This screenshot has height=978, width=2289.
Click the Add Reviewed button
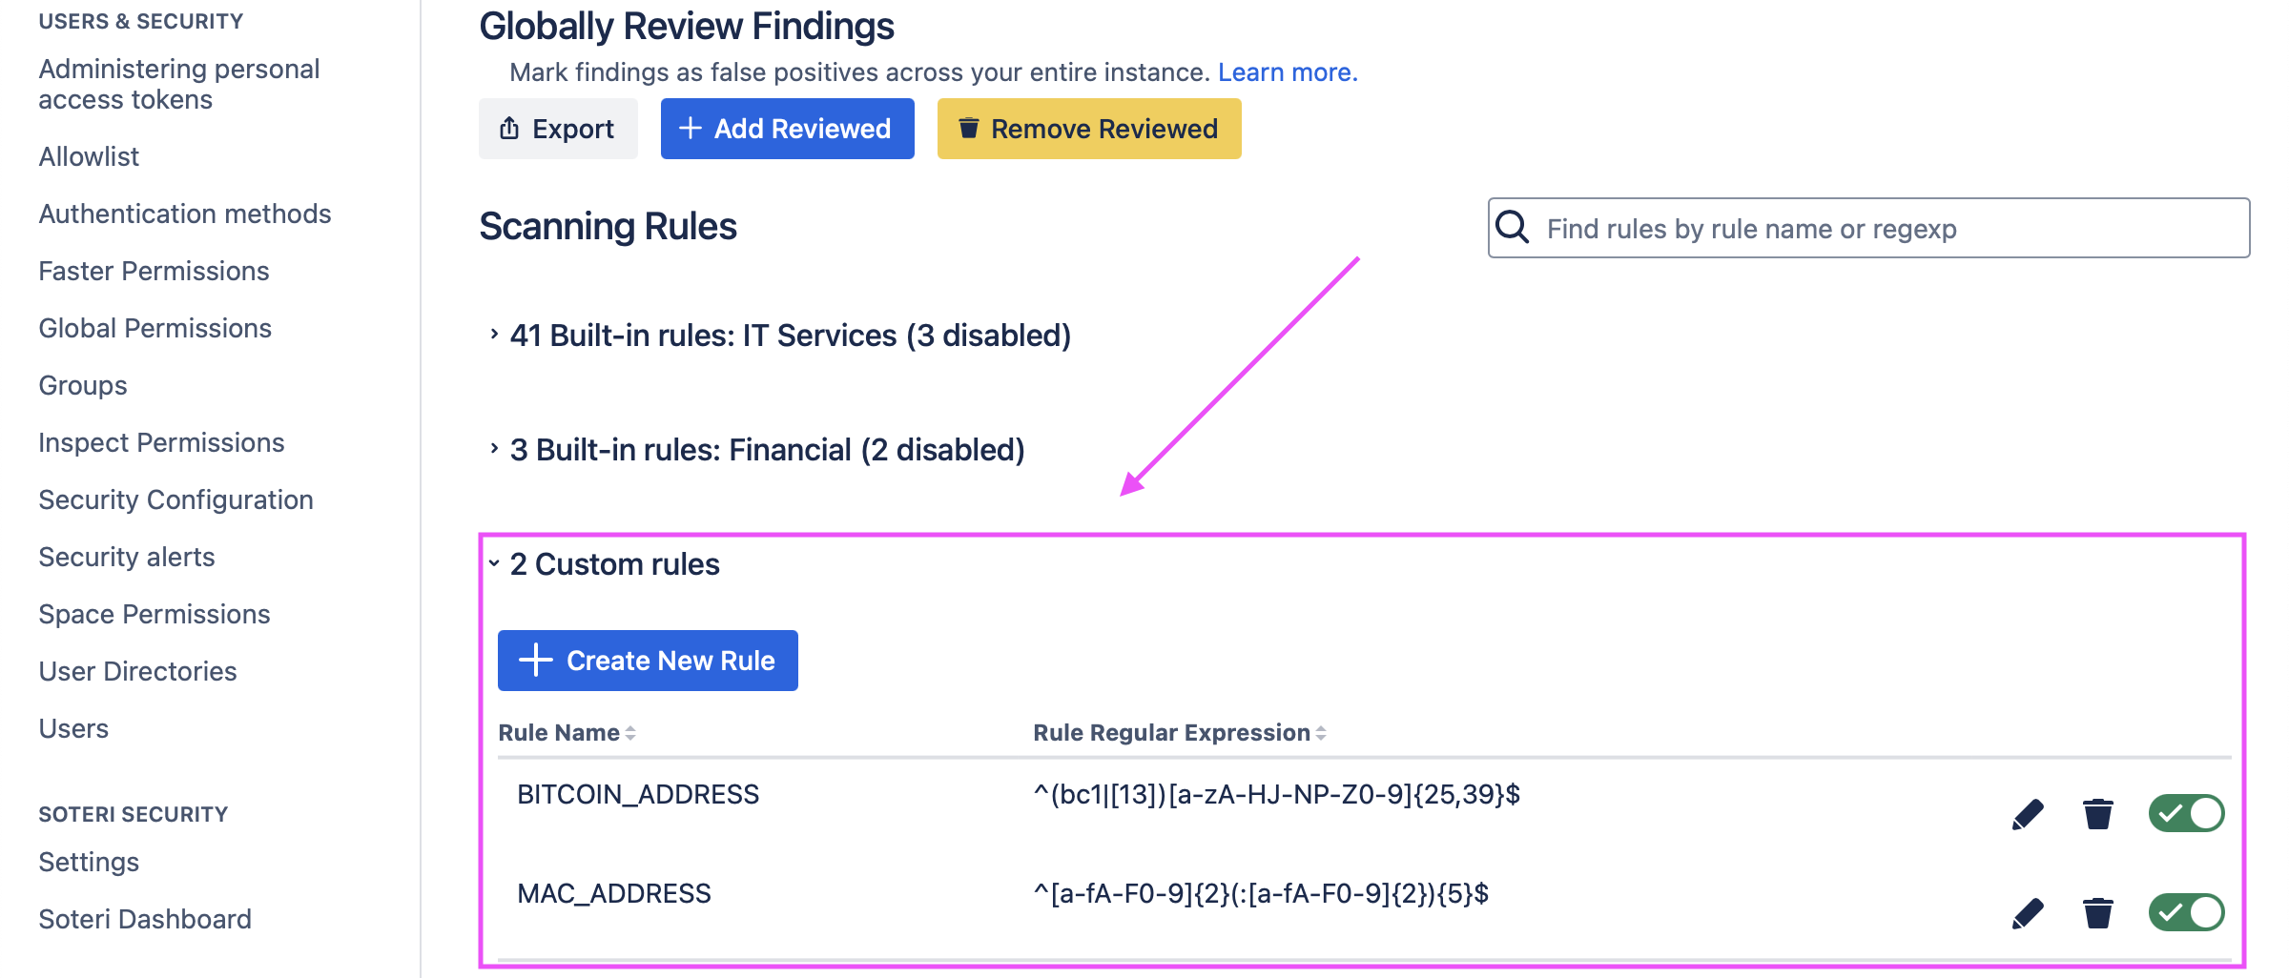point(787,129)
